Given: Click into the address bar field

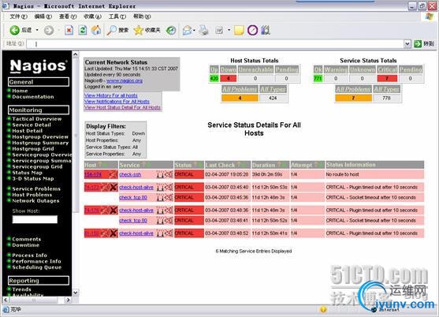Looking at the screenshot, I should (216, 43).
